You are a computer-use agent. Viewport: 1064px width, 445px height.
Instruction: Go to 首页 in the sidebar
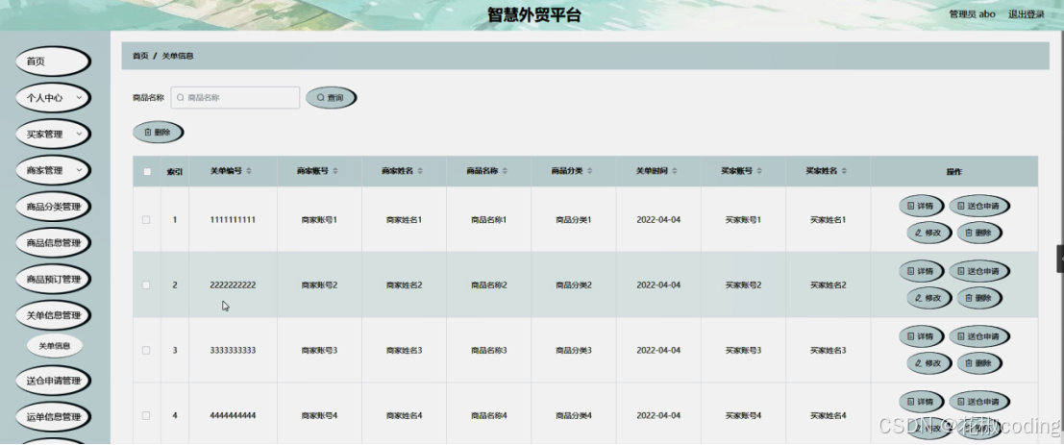(53, 62)
